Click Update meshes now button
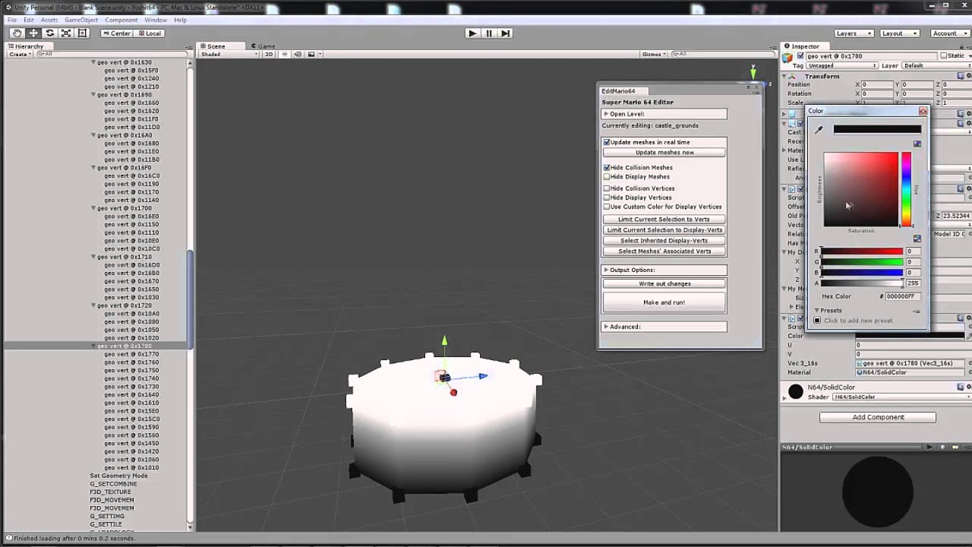The width and height of the screenshot is (972, 547). pos(664,153)
